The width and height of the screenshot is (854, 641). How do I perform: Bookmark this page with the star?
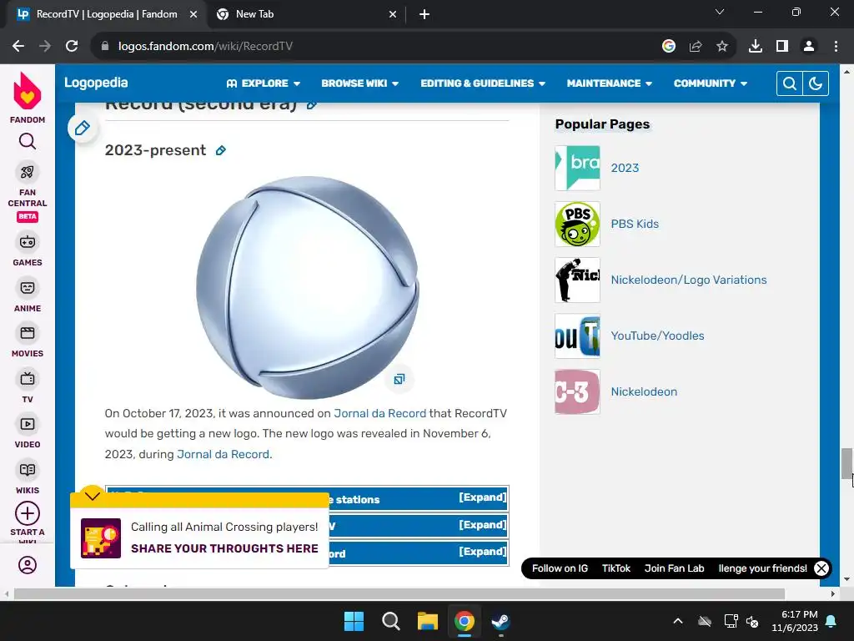722,47
